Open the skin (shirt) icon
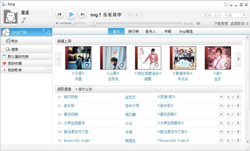The image size is (250, 151). pyautogui.click(x=226, y=5)
